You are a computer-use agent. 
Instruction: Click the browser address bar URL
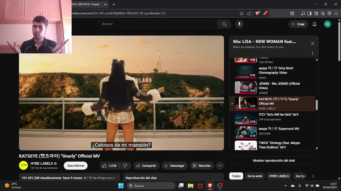click(119, 13)
